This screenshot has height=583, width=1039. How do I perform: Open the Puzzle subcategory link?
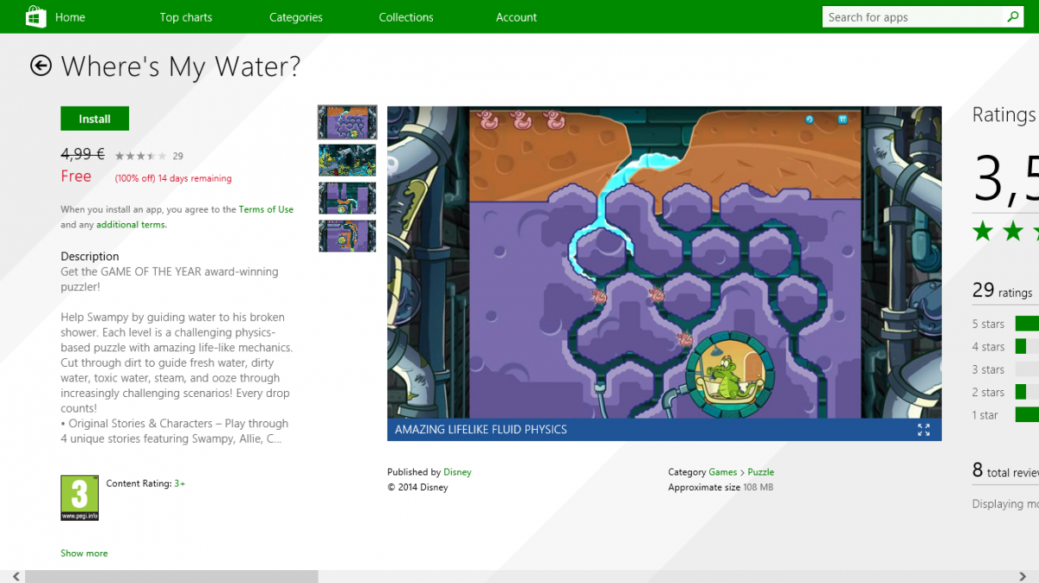pos(761,472)
